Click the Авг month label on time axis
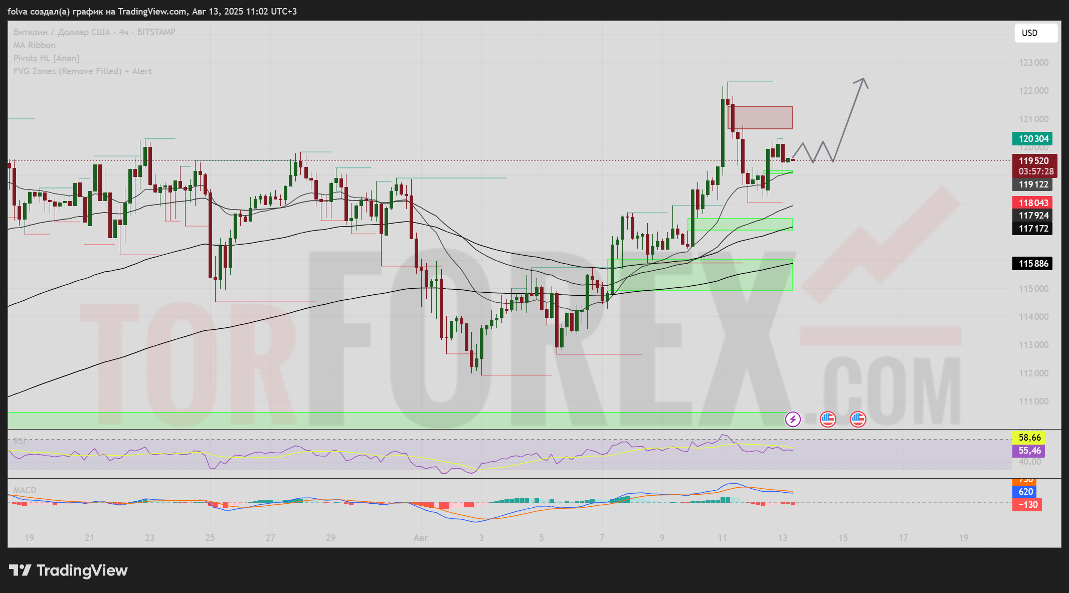Screen dimensions: 1069x593 [421, 538]
